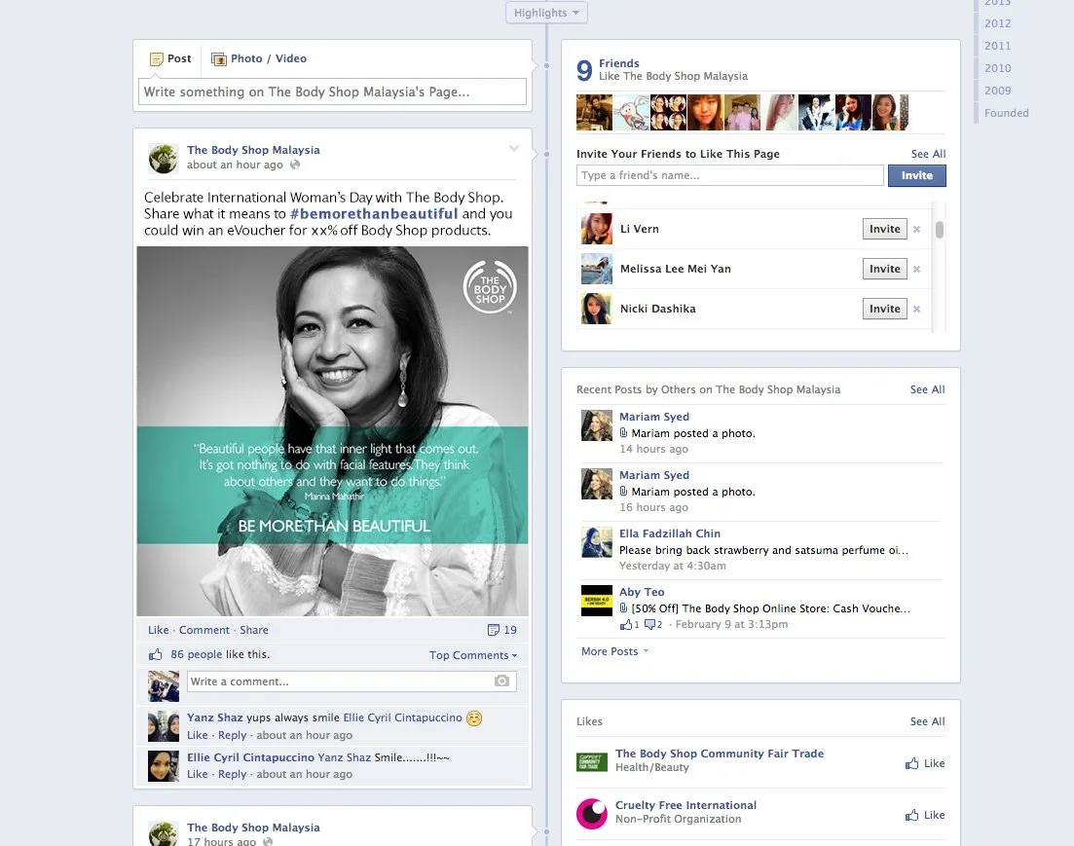The image size is (1074, 846).
Task: Click the blue Invite button
Action: tap(916, 175)
